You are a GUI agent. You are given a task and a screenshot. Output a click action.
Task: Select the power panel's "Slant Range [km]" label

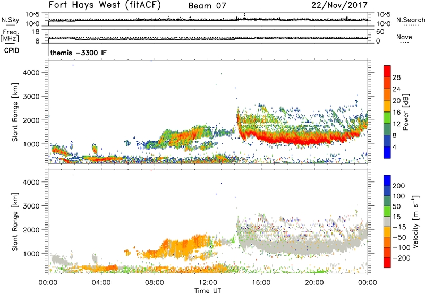click(x=15, y=112)
